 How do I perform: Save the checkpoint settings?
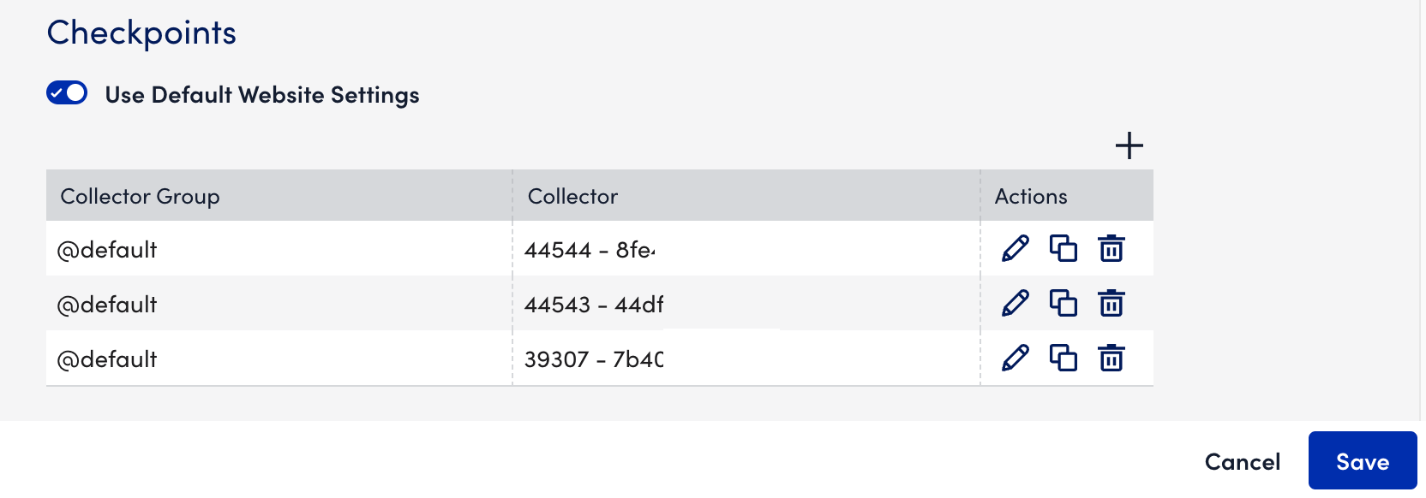(1363, 461)
